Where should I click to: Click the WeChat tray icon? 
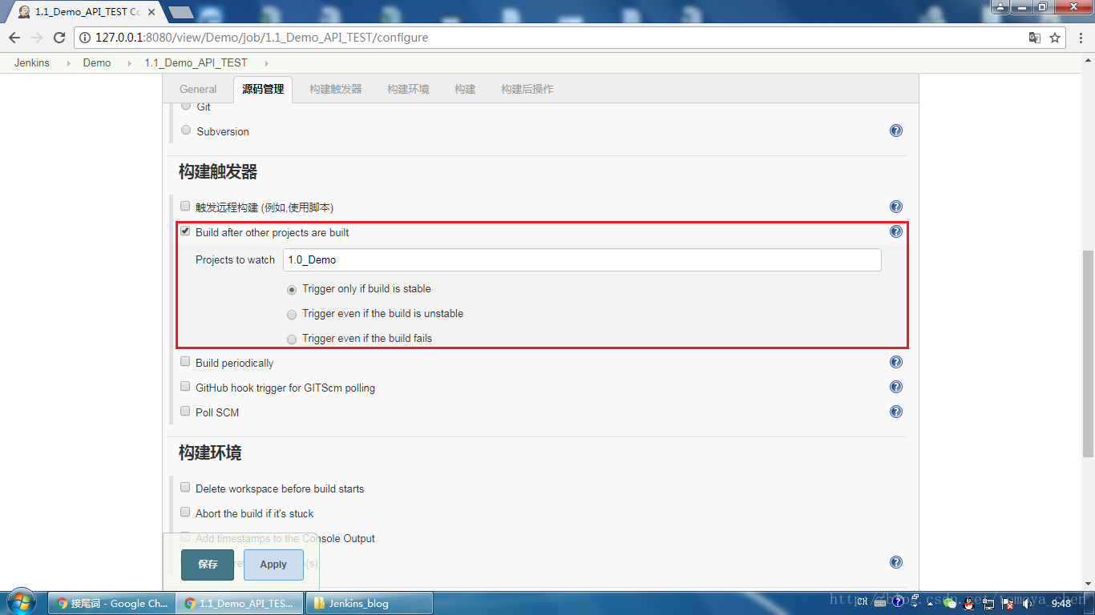tap(951, 603)
